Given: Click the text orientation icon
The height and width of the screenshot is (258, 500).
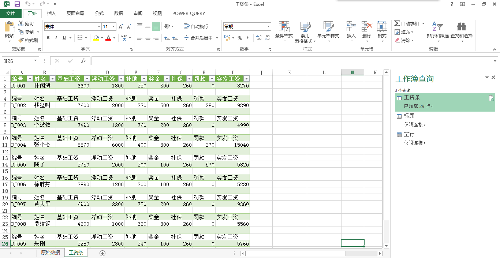Looking at the screenshot, I should coord(167,26).
